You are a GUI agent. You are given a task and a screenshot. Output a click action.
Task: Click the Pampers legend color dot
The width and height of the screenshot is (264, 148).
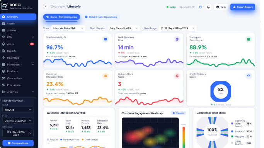(232, 131)
